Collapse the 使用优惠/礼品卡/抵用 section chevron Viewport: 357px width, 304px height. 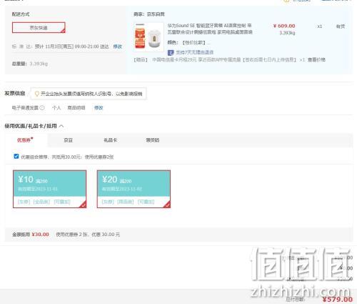pyautogui.click(x=61, y=126)
